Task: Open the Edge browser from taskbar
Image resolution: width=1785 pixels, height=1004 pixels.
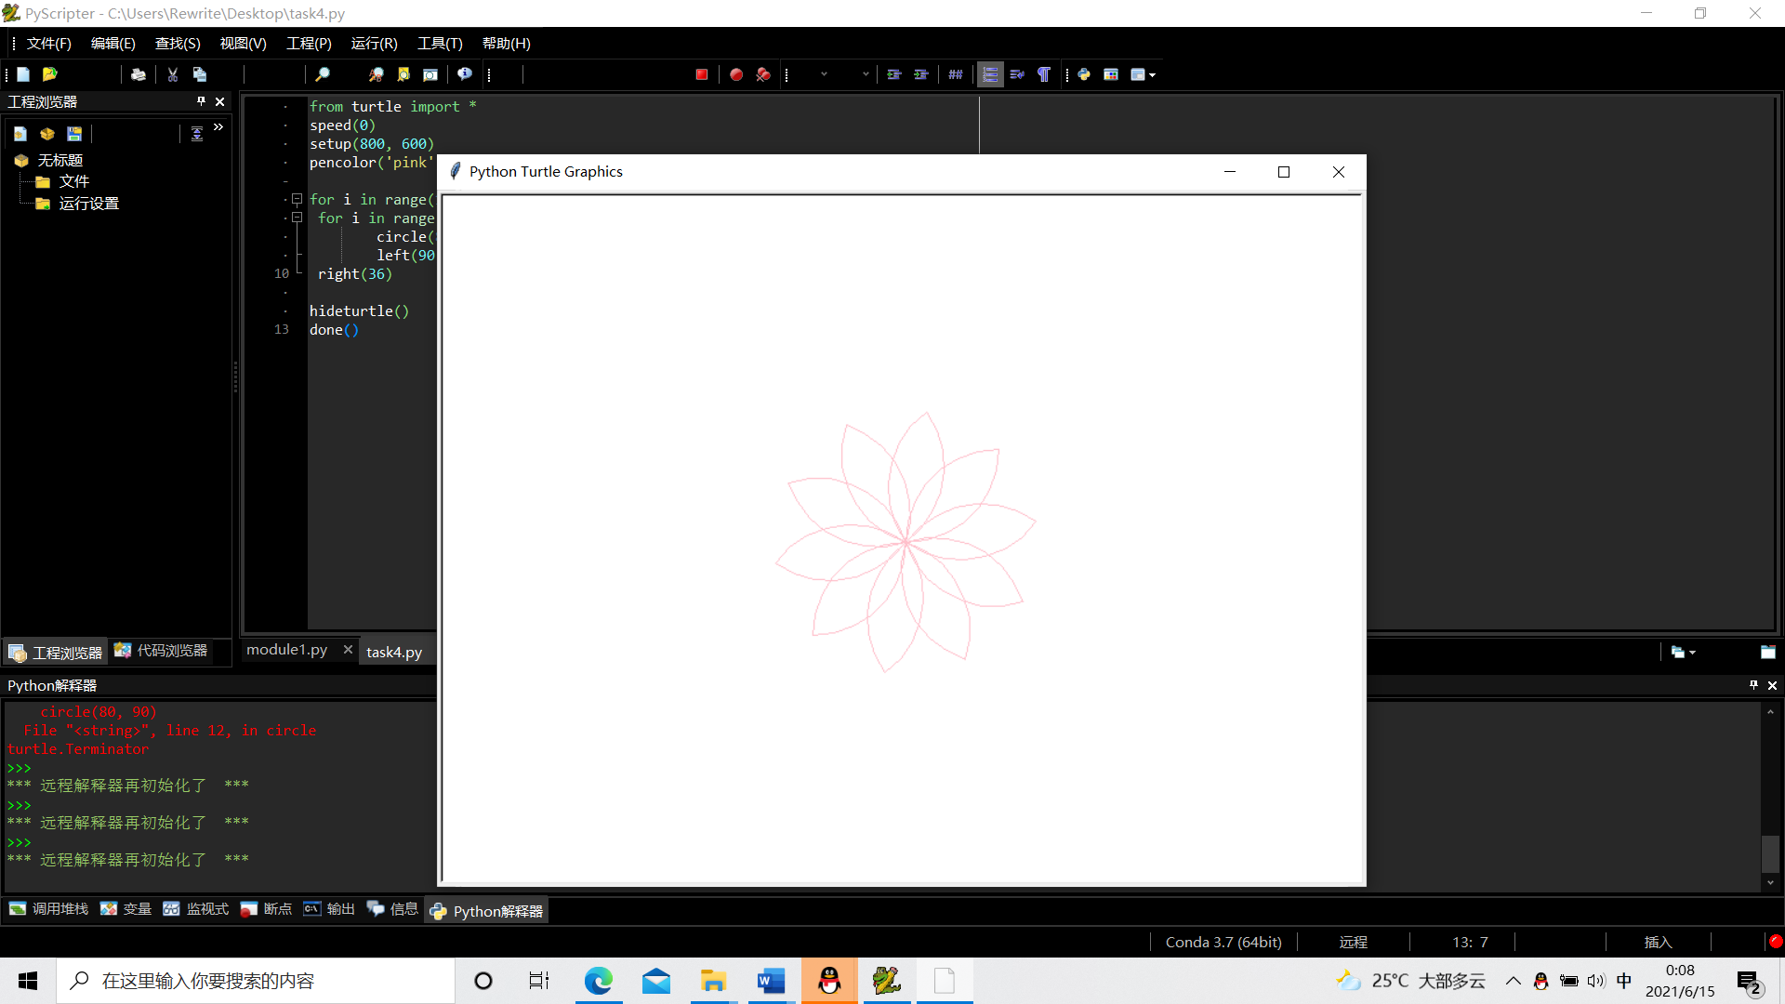Action: point(599,981)
